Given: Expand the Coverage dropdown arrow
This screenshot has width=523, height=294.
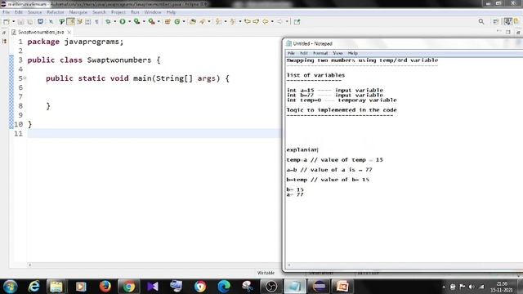Looking at the screenshot, I should click(x=144, y=22).
